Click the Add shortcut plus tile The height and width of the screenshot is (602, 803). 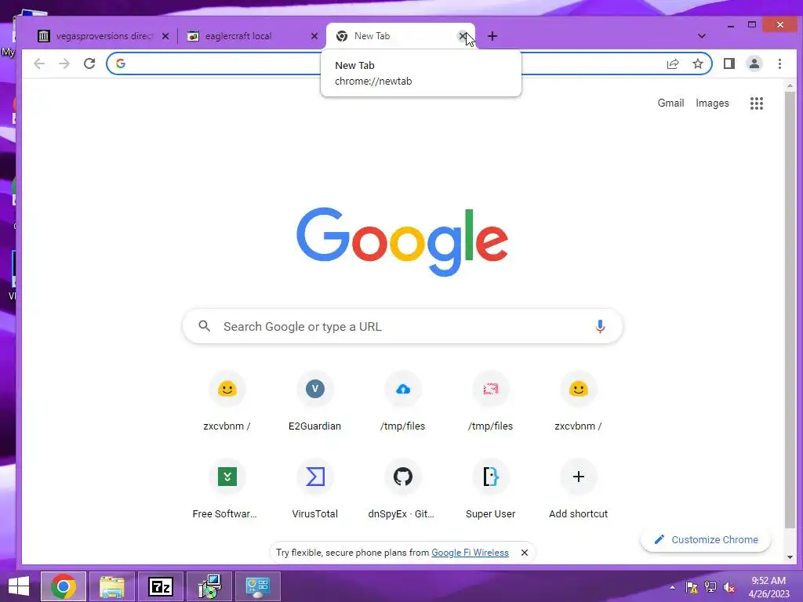point(578,491)
